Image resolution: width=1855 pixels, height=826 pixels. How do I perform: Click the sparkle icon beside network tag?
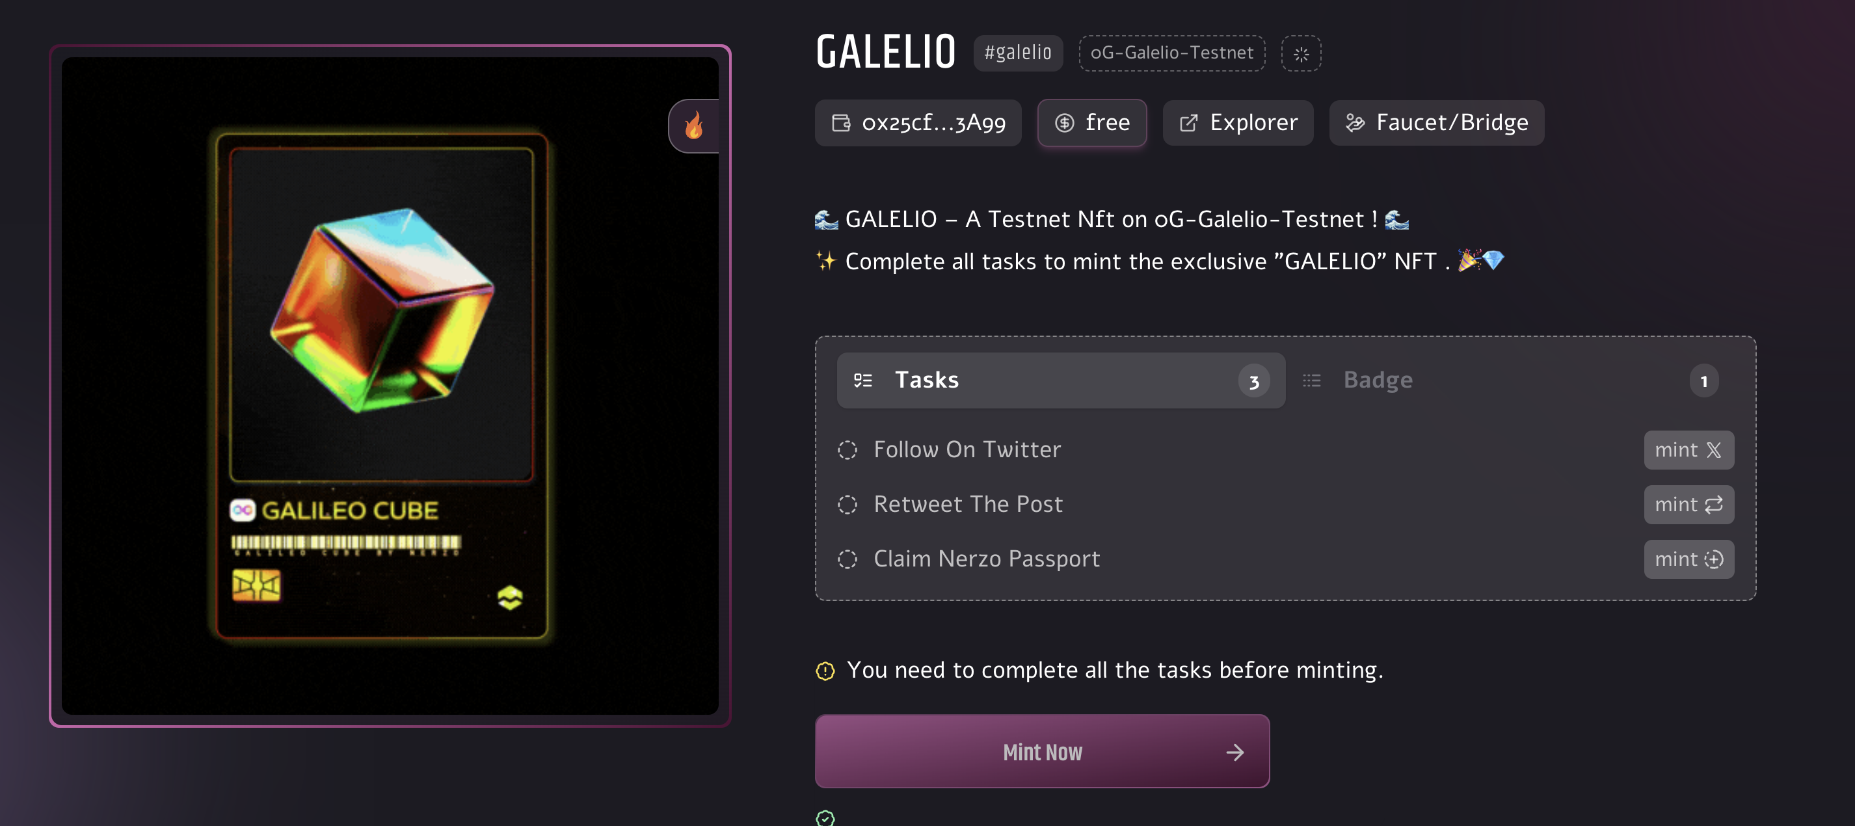tap(1301, 53)
